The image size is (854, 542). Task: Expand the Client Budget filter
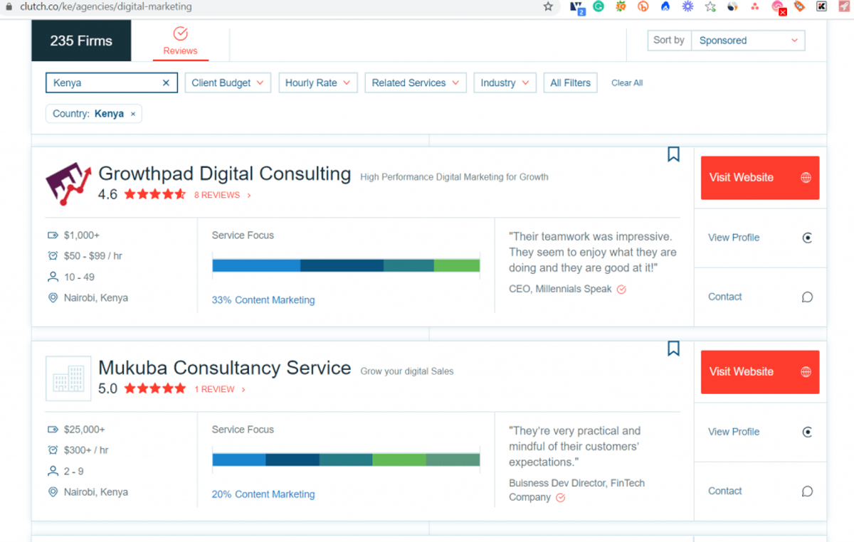coord(228,83)
